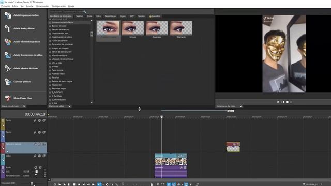Toggle favorite star beside Fusión de canales
The image size is (331, 186).
[50, 41]
